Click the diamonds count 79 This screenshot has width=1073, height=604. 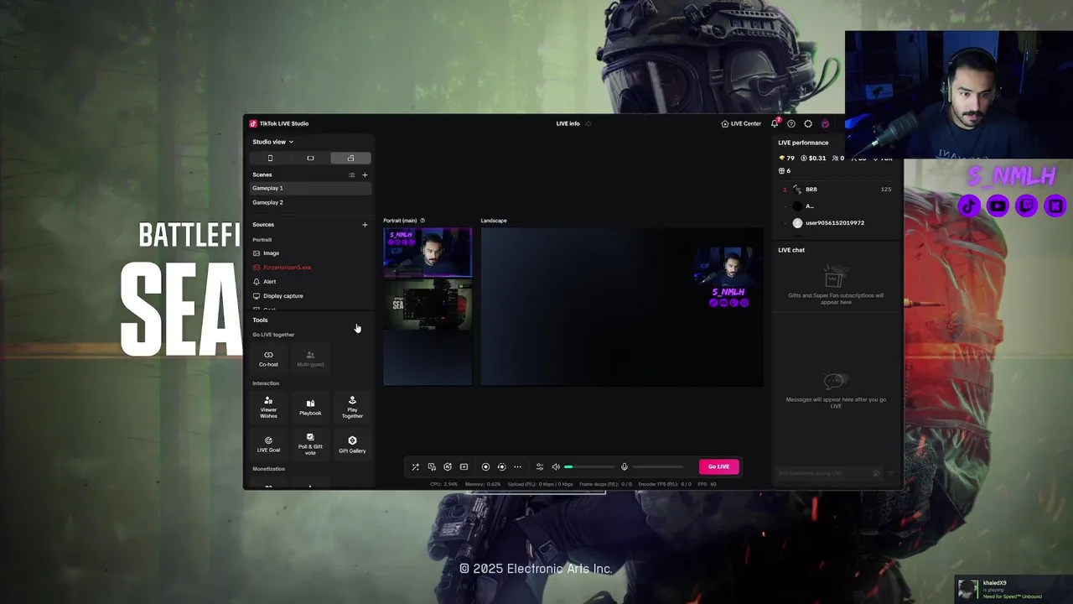point(786,158)
